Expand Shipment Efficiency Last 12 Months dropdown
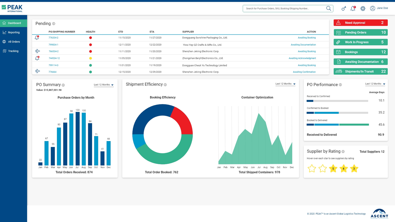Viewport: 395px width, 222px height. [285, 84]
